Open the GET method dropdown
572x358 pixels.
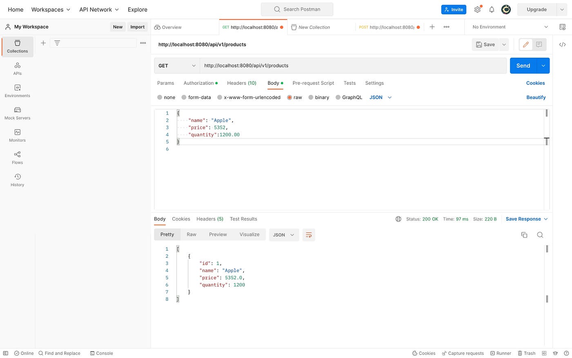point(177,65)
